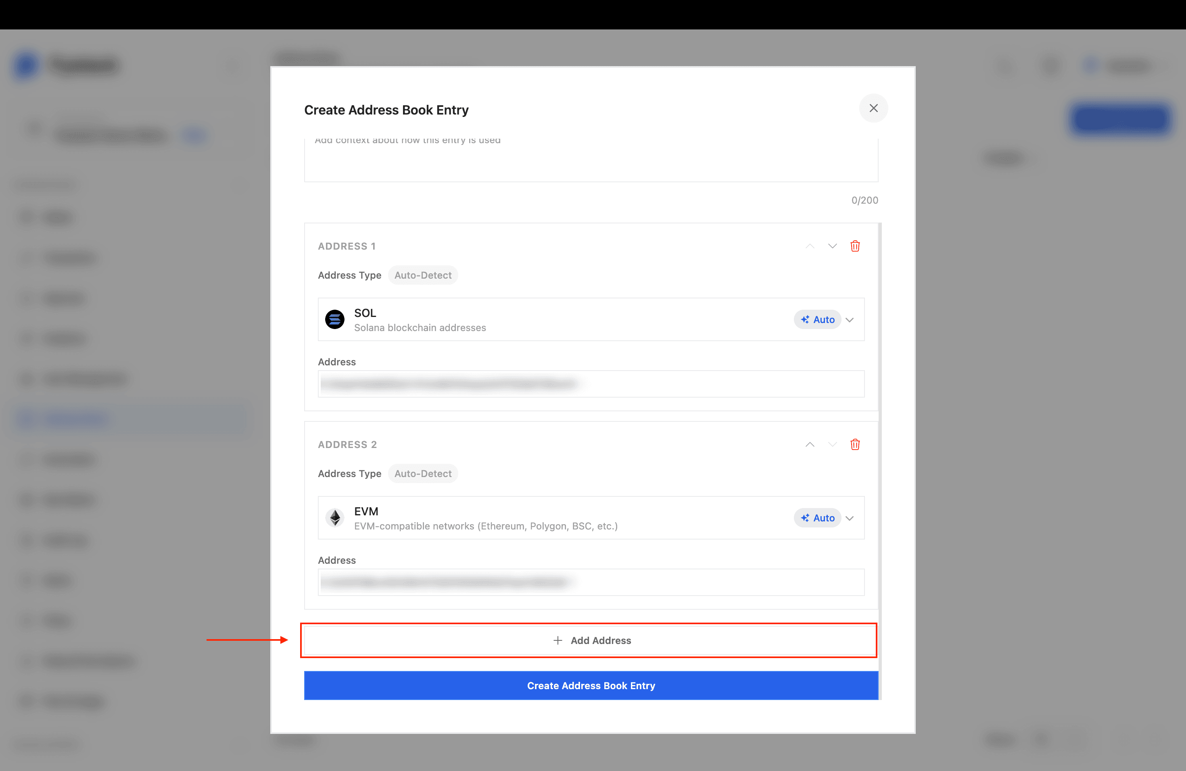Delete Address 2 with trash icon

point(855,444)
